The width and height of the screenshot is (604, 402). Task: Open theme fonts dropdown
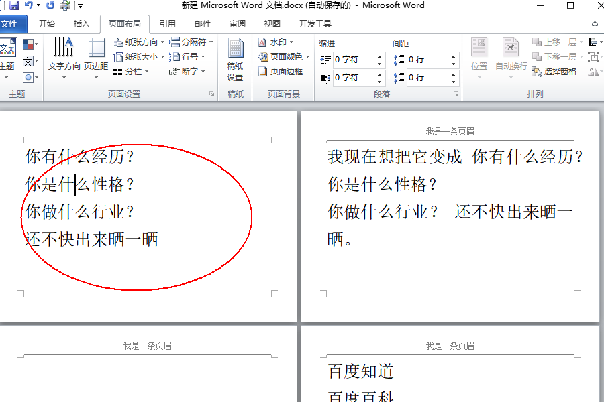[x=30, y=61]
